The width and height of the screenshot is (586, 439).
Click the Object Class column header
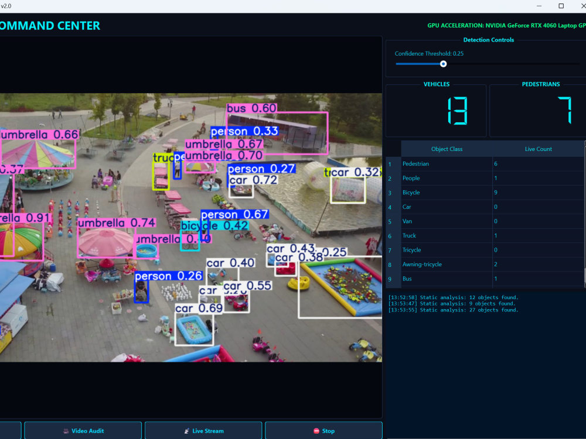click(447, 149)
